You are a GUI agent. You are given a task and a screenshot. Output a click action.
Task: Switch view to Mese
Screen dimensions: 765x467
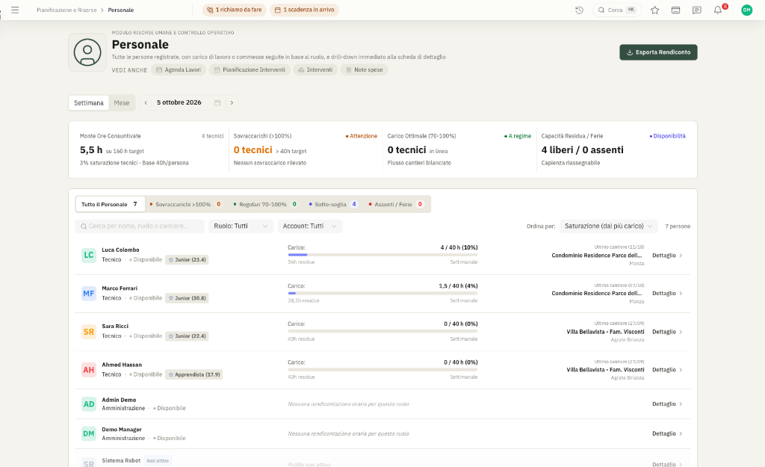[x=122, y=102]
